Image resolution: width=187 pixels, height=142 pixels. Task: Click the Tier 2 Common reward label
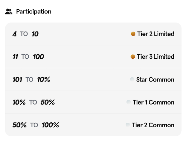(x=153, y=125)
